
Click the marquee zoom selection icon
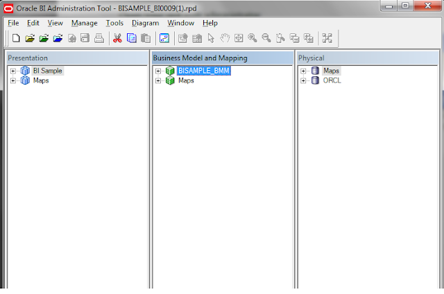click(280, 38)
